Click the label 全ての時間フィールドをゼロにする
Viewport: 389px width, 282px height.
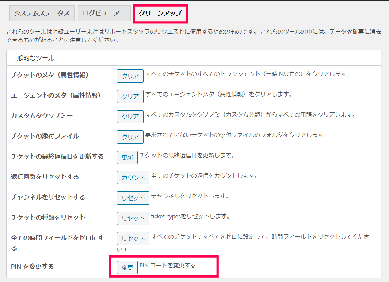57,243
